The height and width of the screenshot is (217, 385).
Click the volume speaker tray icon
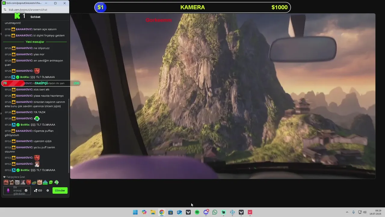(x=365, y=212)
